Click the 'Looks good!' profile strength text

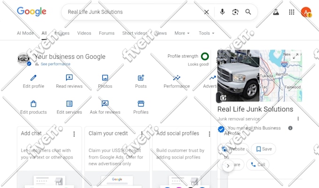(198, 64)
